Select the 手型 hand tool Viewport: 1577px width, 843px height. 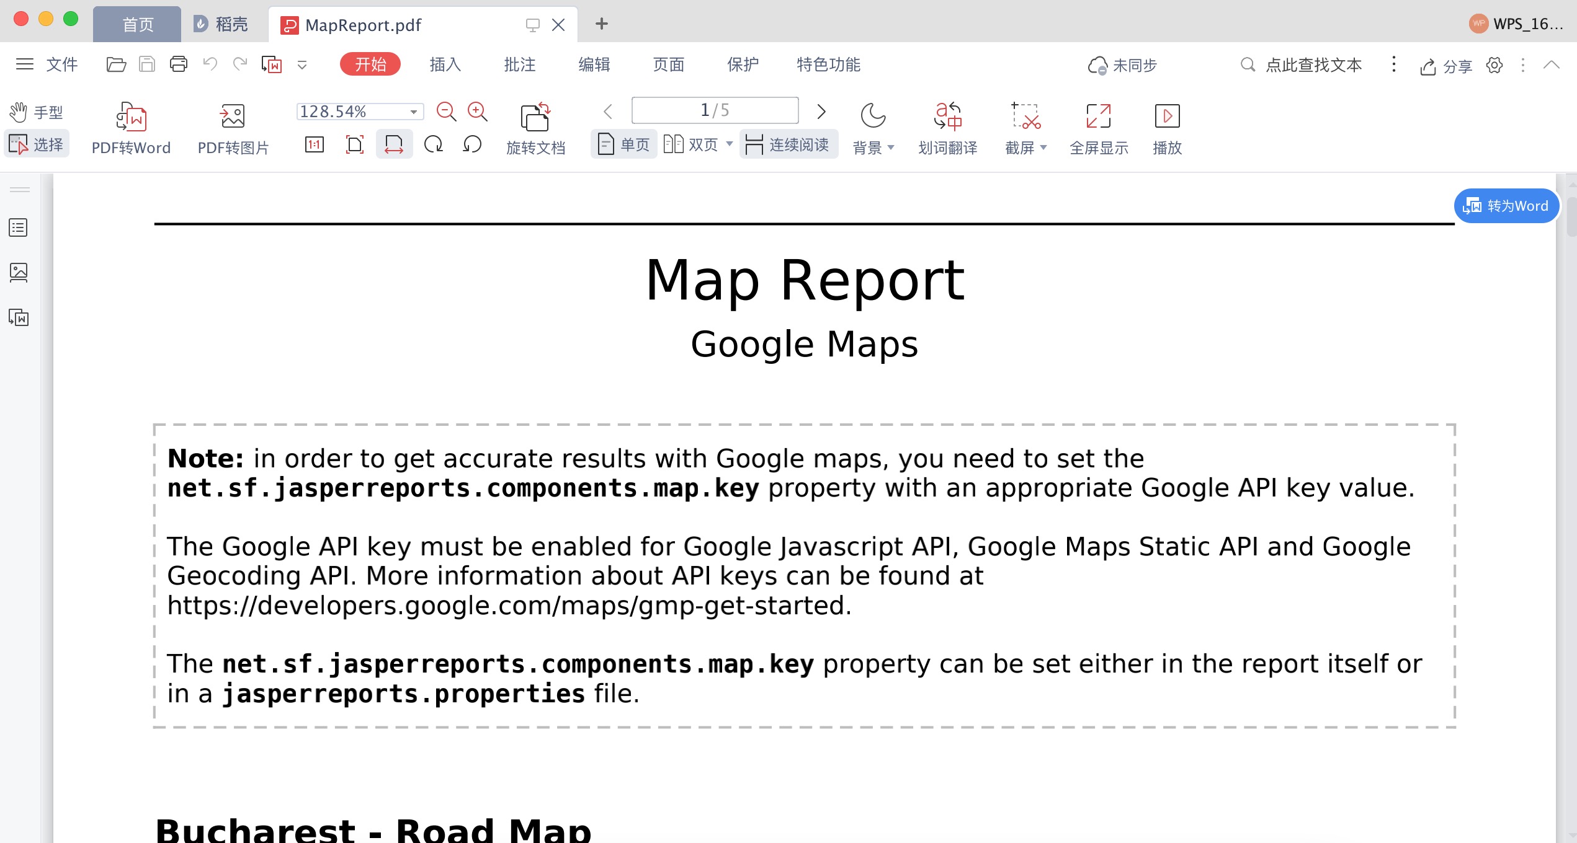(37, 112)
